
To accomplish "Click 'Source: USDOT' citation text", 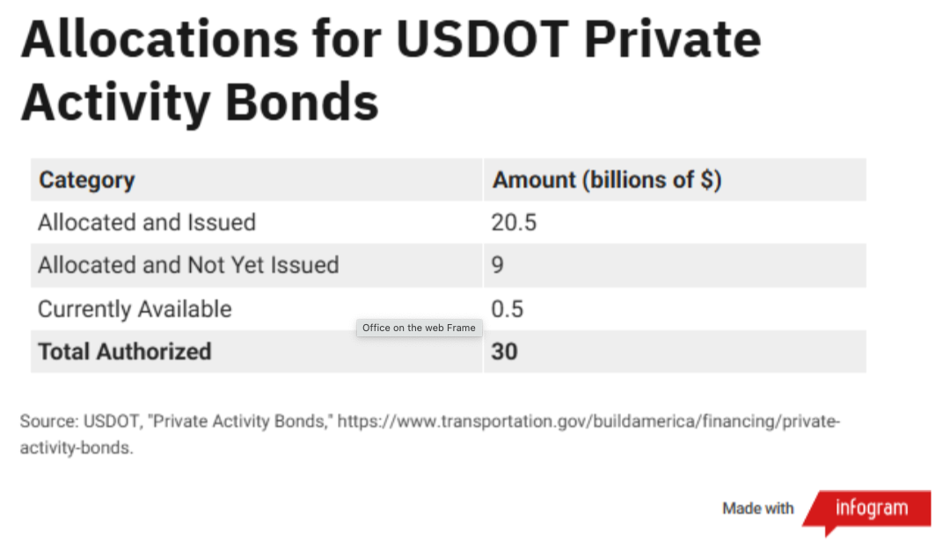I will [80, 422].
